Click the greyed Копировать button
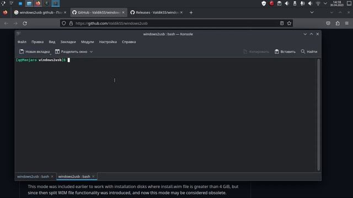 pos(256,52)
